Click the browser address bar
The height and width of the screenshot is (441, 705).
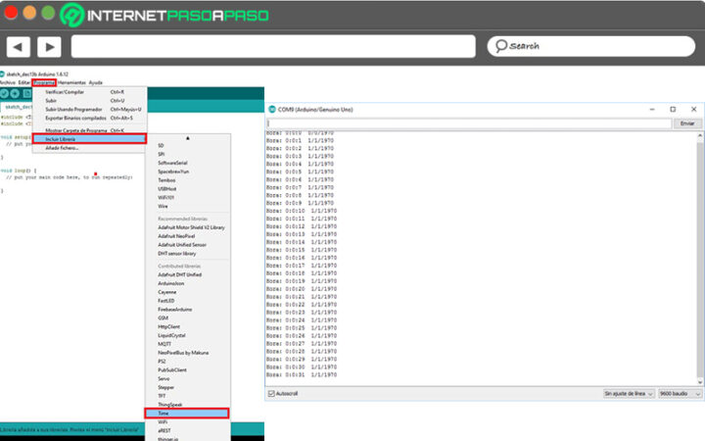[274, 46]
